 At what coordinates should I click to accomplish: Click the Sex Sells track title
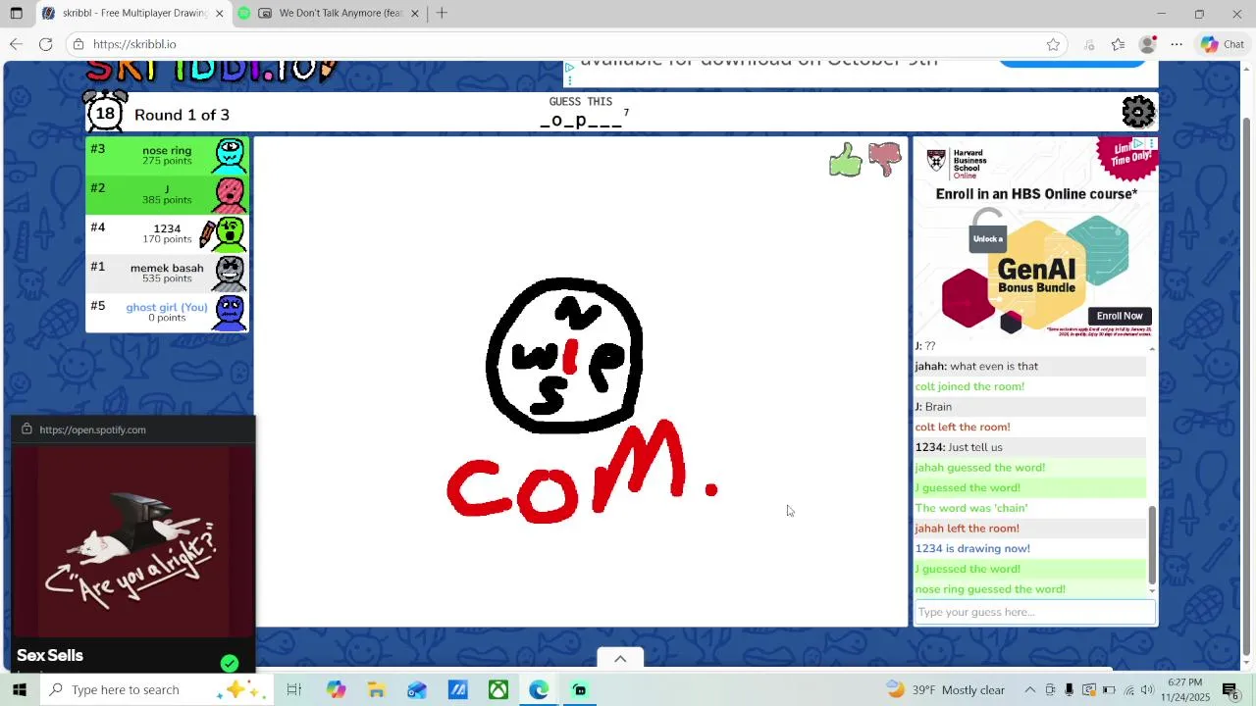[50, 656]
